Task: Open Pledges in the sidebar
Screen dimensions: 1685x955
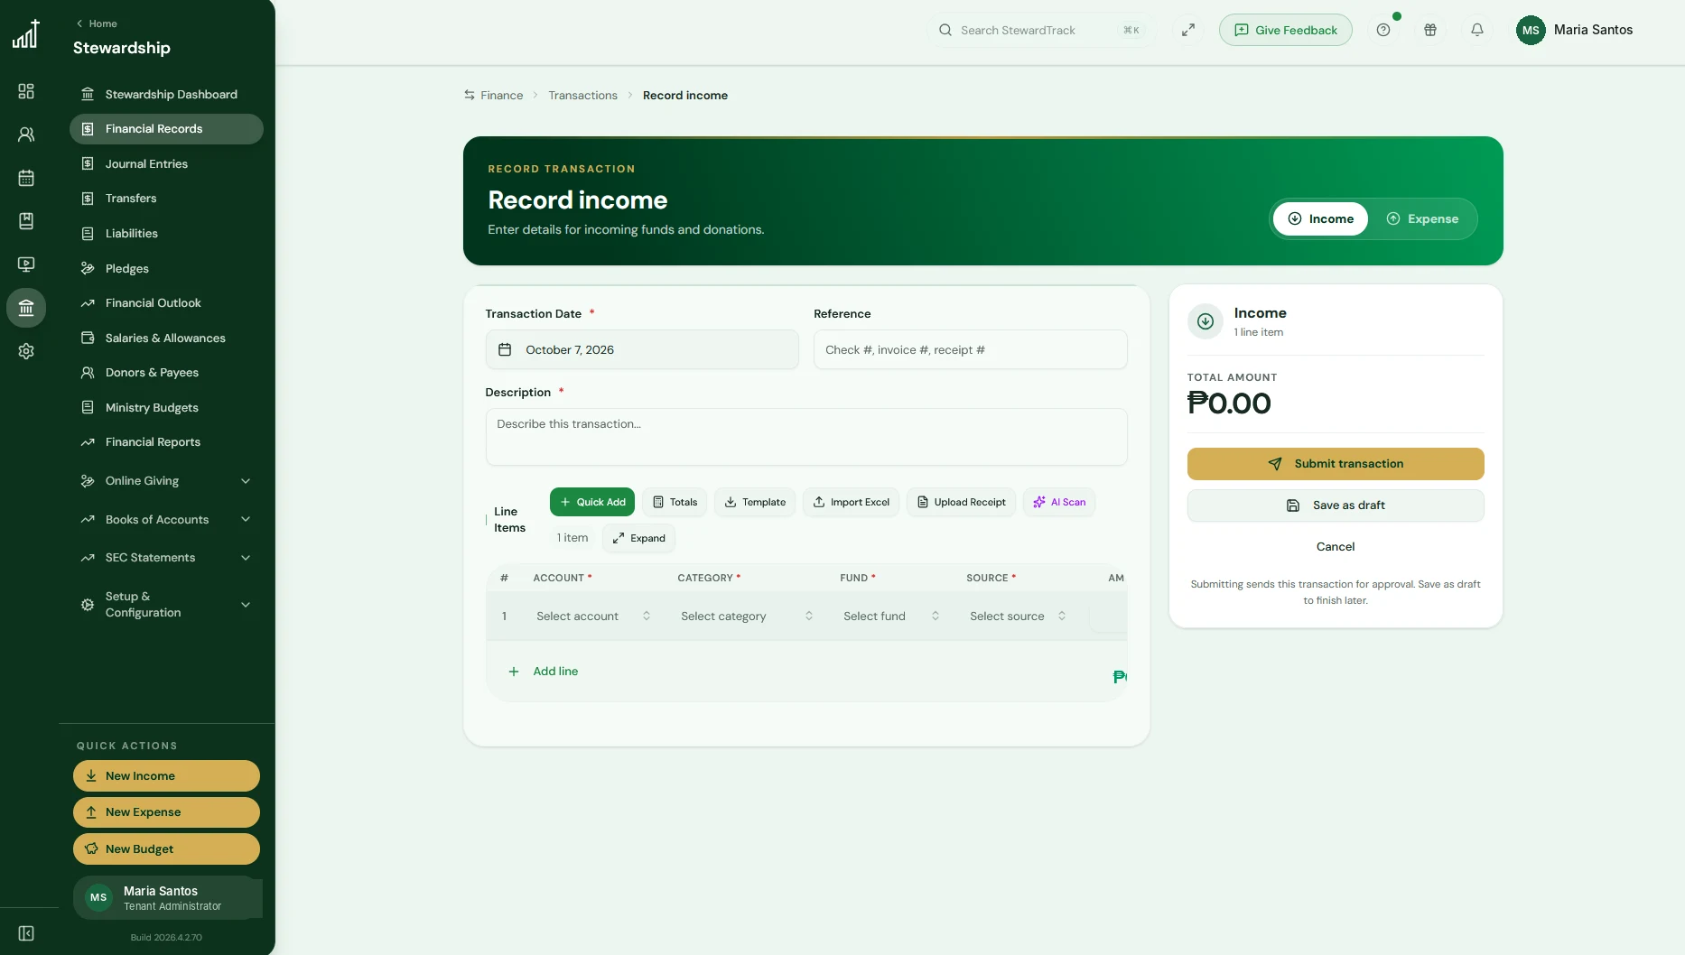Action: pyautogui.click(x=166, y=268)
